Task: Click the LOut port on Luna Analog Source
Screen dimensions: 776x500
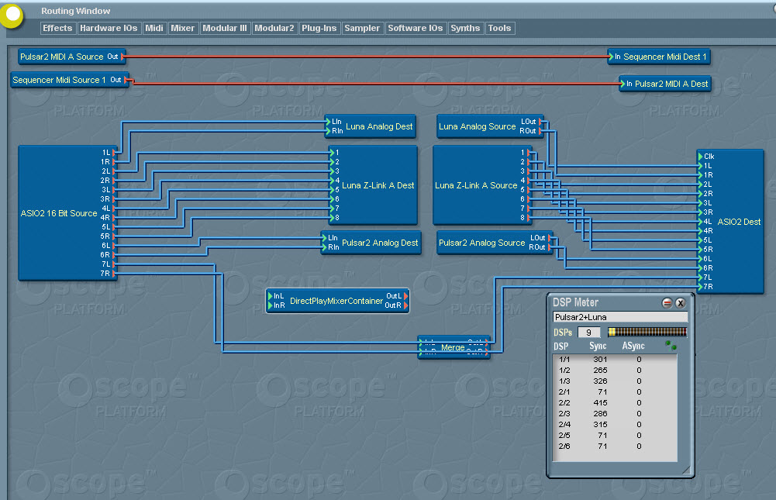Action: click(x=540, y=122)
